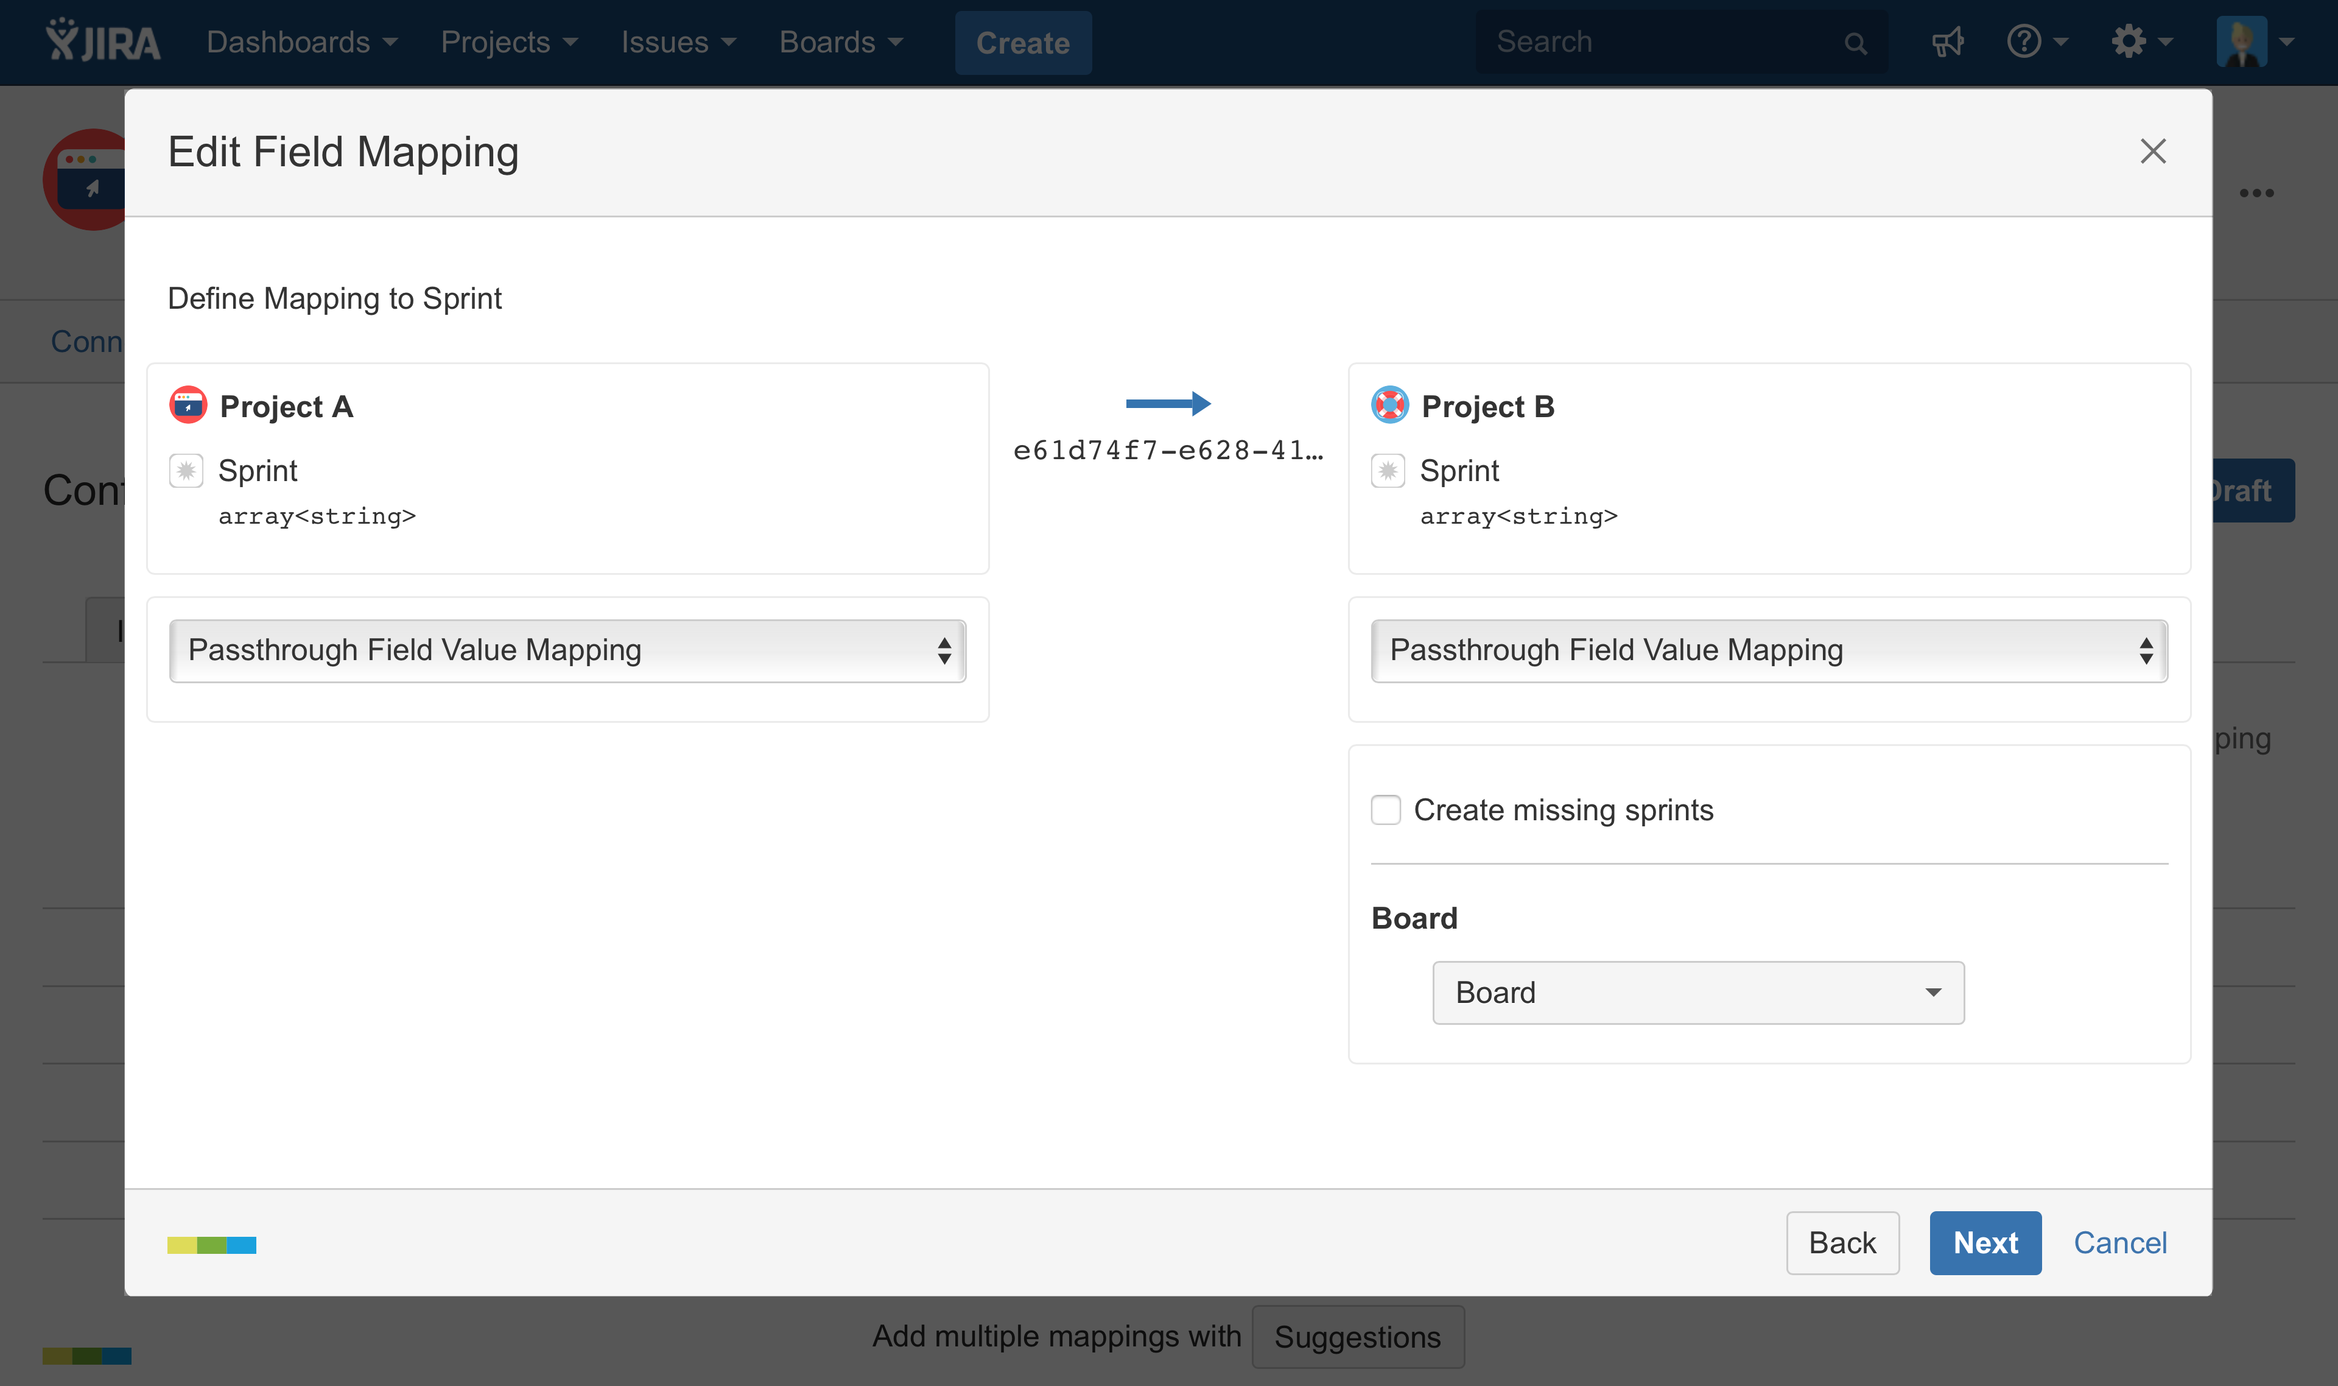
Task: Click the Project B lifebuoy icon
Action: [x=1389, y=406]
